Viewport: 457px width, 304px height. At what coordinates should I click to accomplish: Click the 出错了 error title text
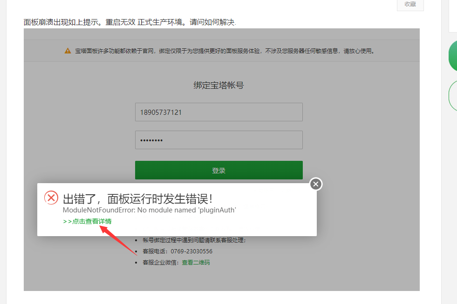pyautogui.click(x=137, y=199)
